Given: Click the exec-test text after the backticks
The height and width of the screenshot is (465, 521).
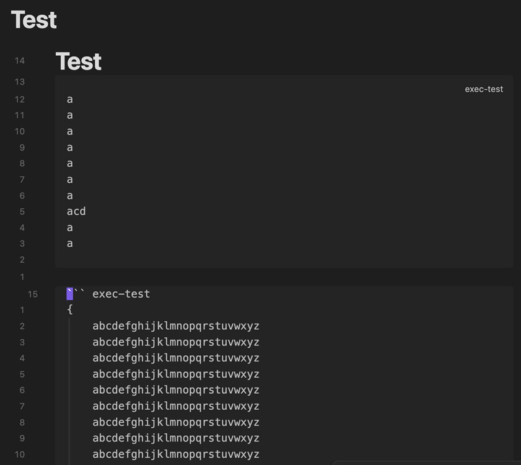Looking at the screenshot, I should [x=121, y=294].
